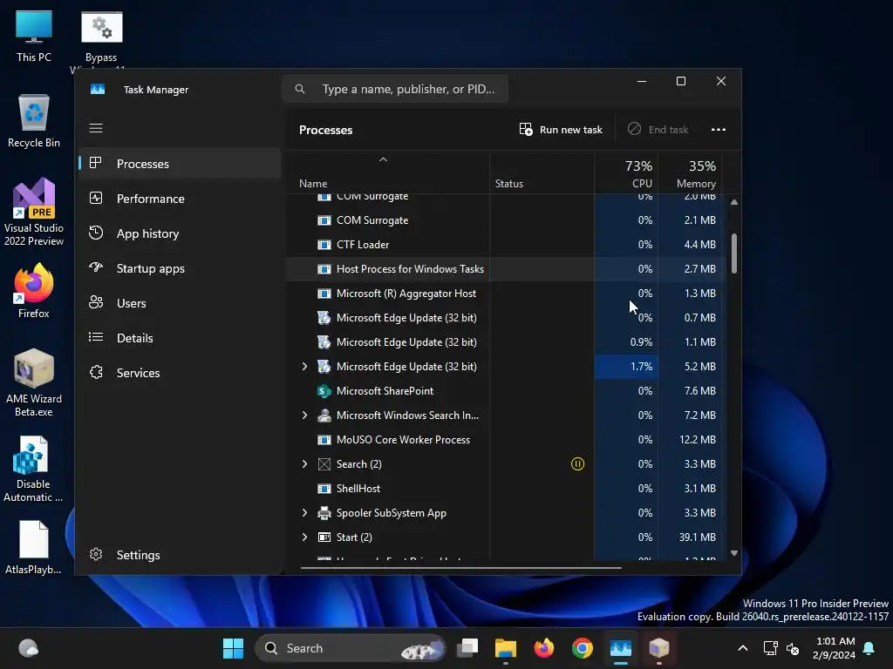Open Task Manager Settings

(180, 555)
